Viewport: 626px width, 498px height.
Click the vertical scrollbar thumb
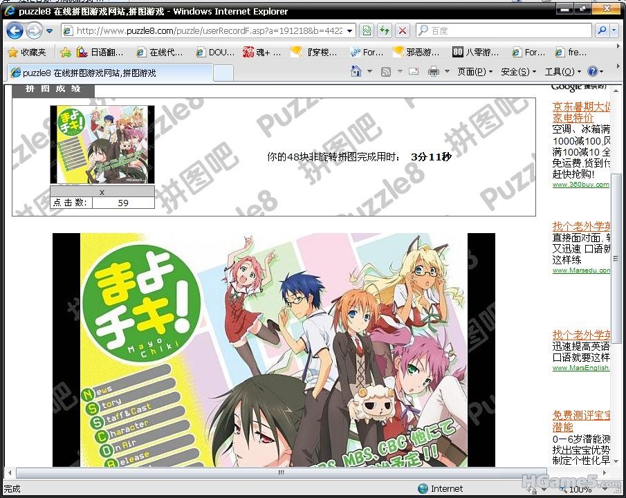(x=616, y=259)
